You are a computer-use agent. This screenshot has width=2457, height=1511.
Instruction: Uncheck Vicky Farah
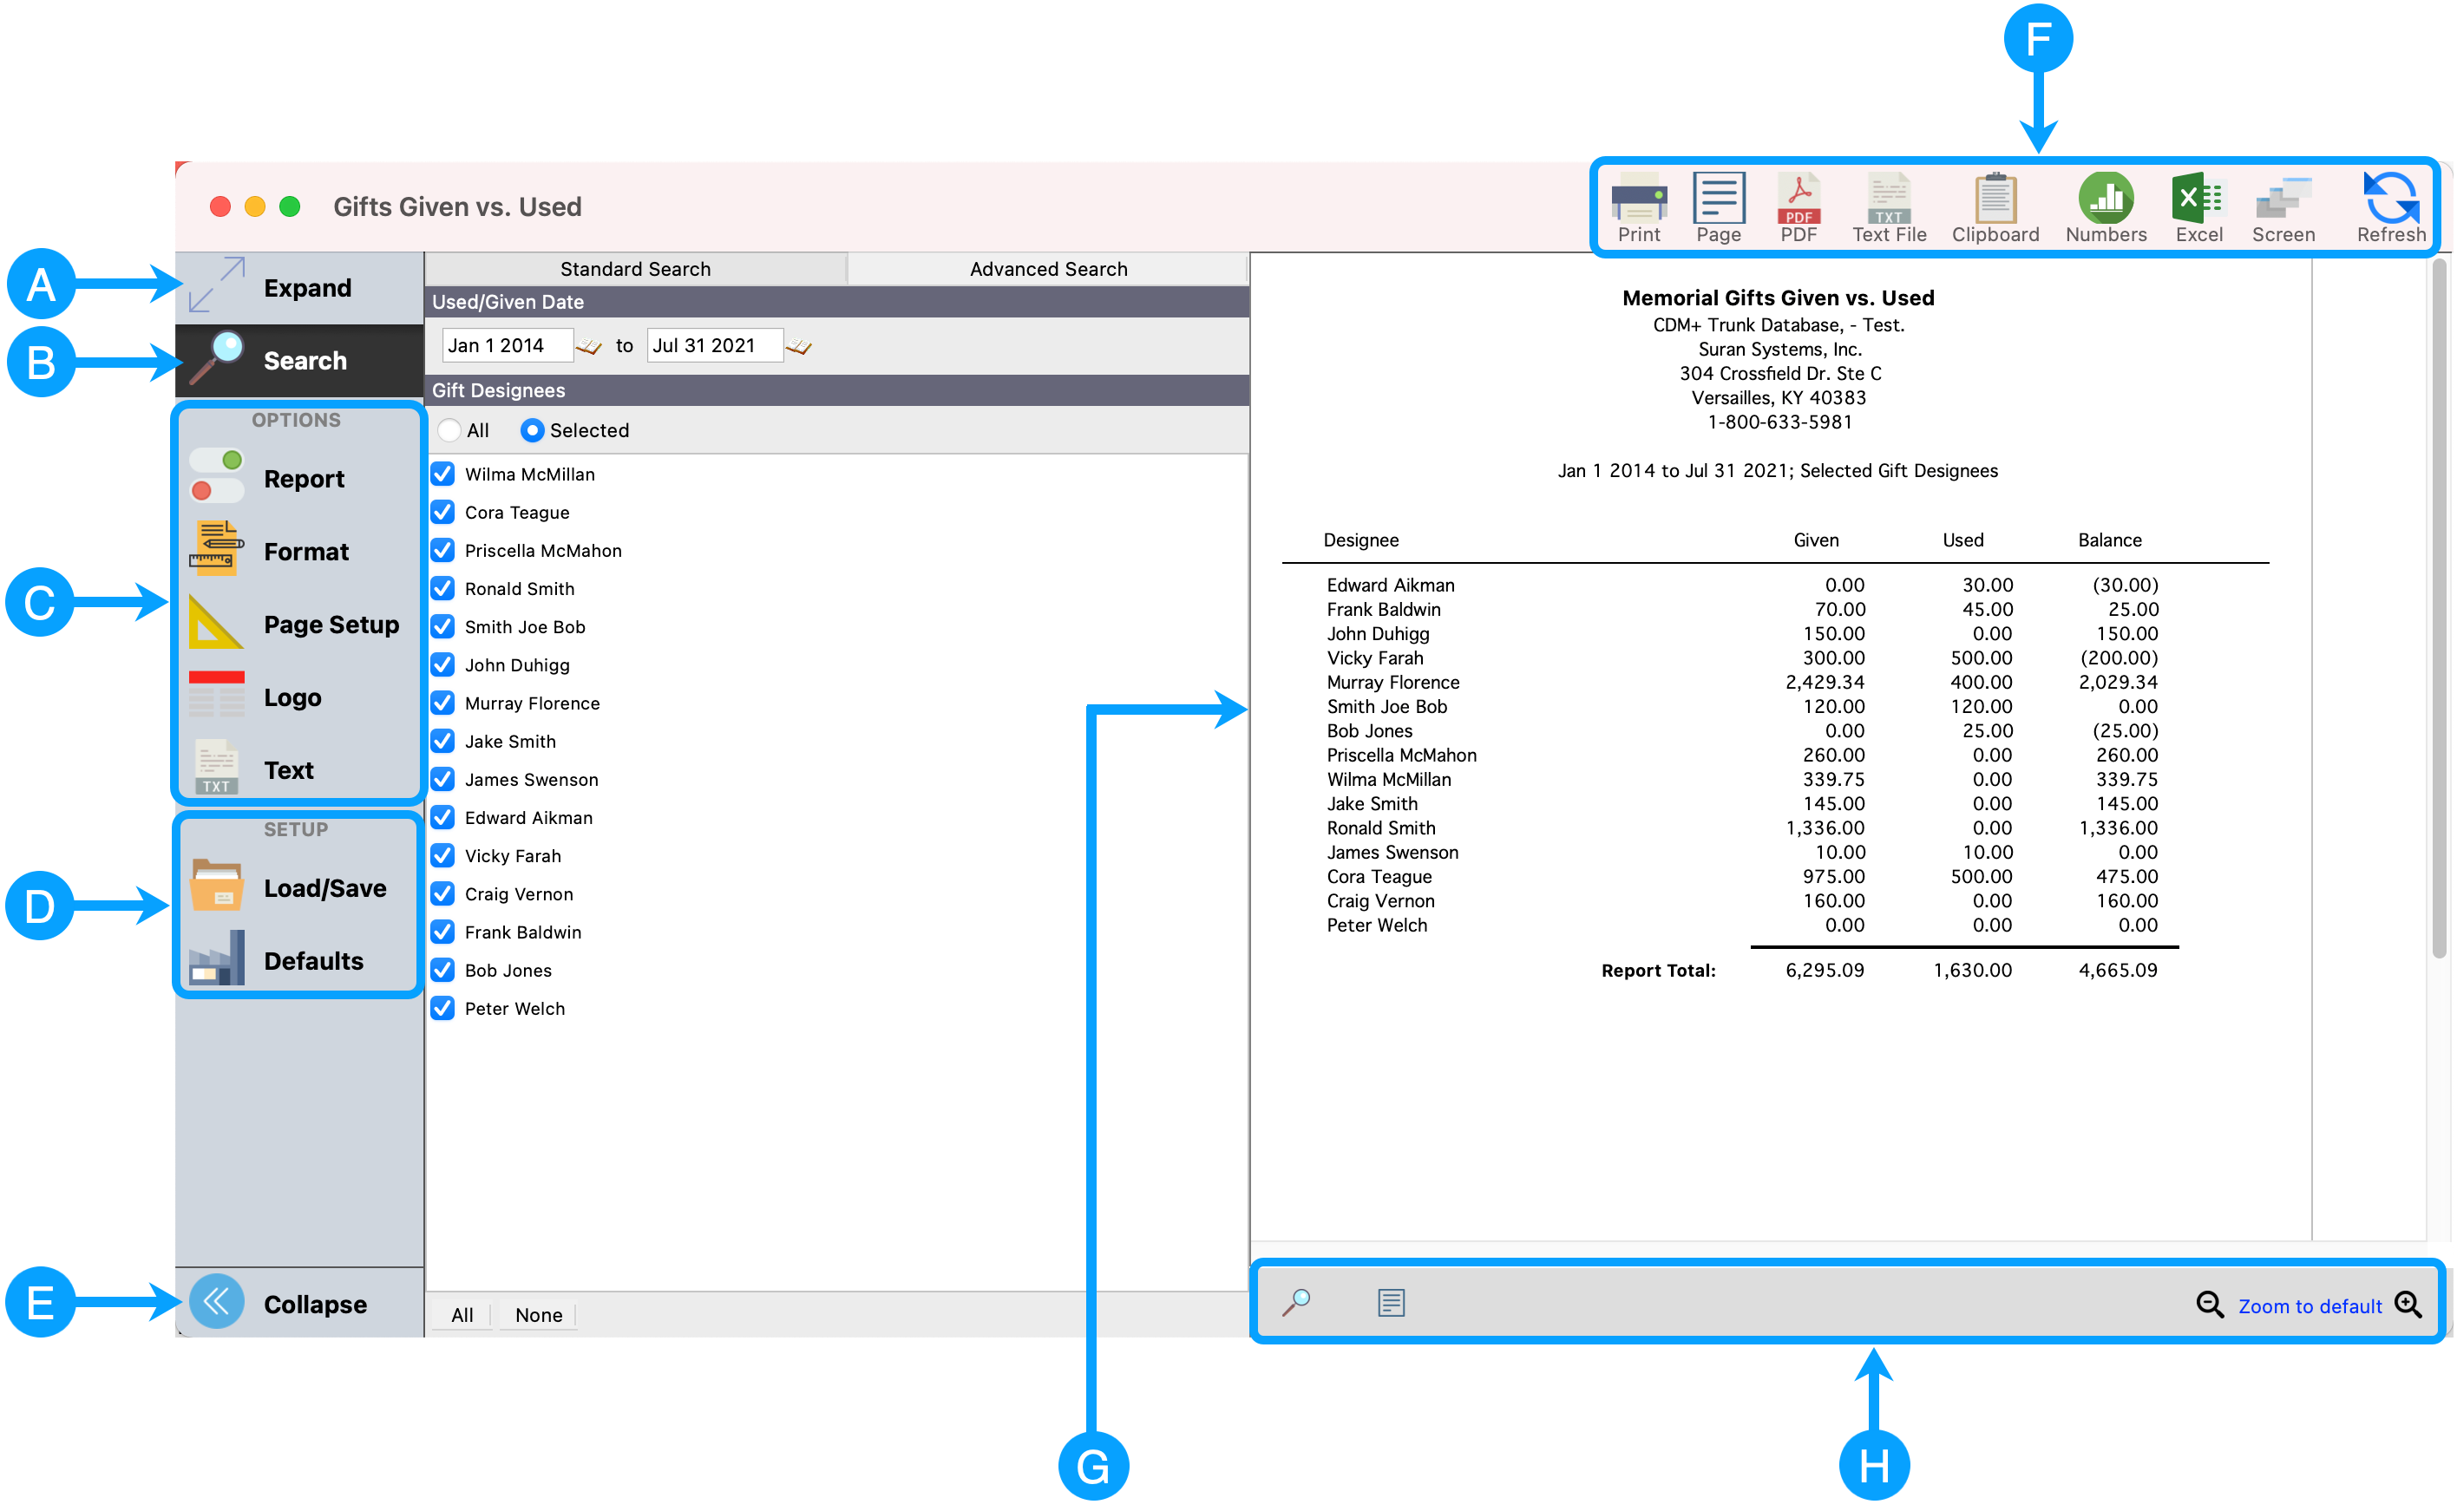[x=442, y=855]
